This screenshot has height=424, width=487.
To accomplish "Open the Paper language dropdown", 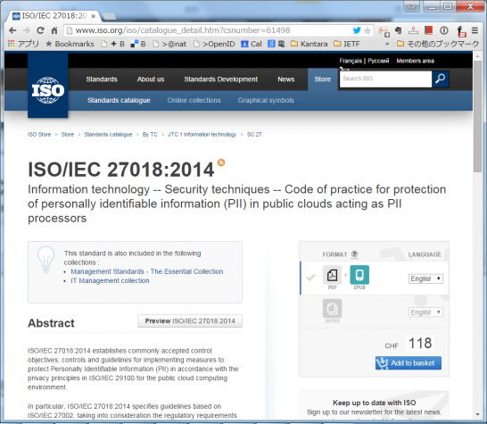I will click(x=425, y=312).
